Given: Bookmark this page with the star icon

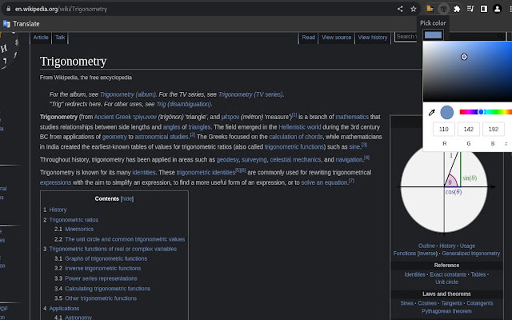Looking at the screenshot, I should (x=413, y=9).
